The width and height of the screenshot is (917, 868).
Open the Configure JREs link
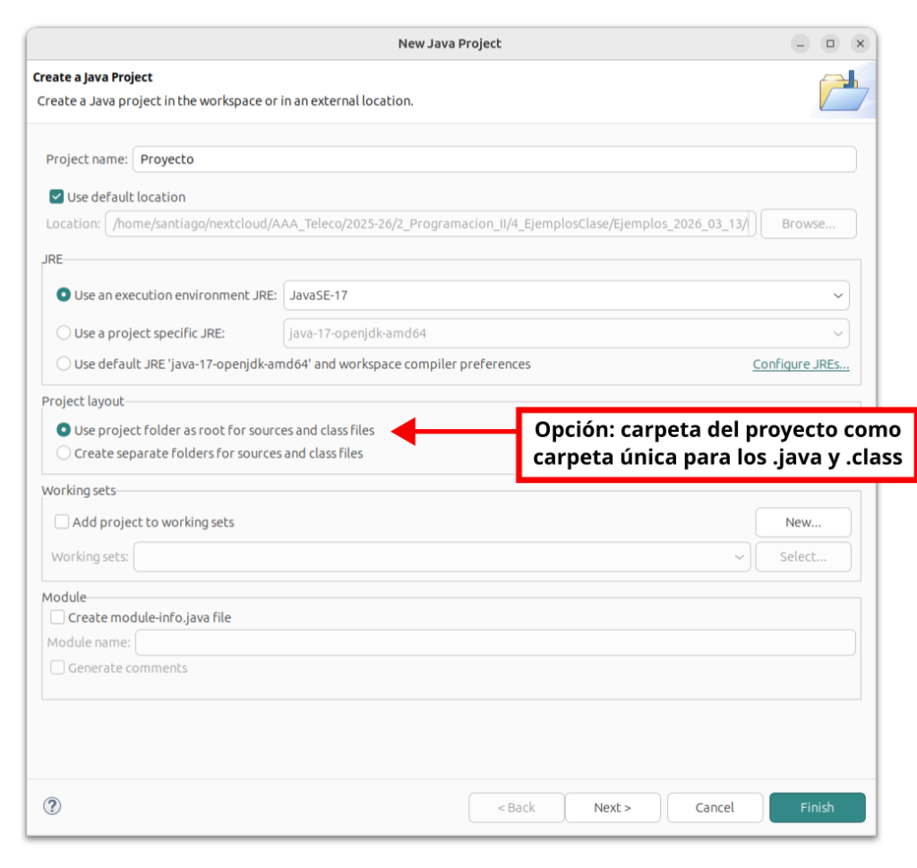click(801, 365)
